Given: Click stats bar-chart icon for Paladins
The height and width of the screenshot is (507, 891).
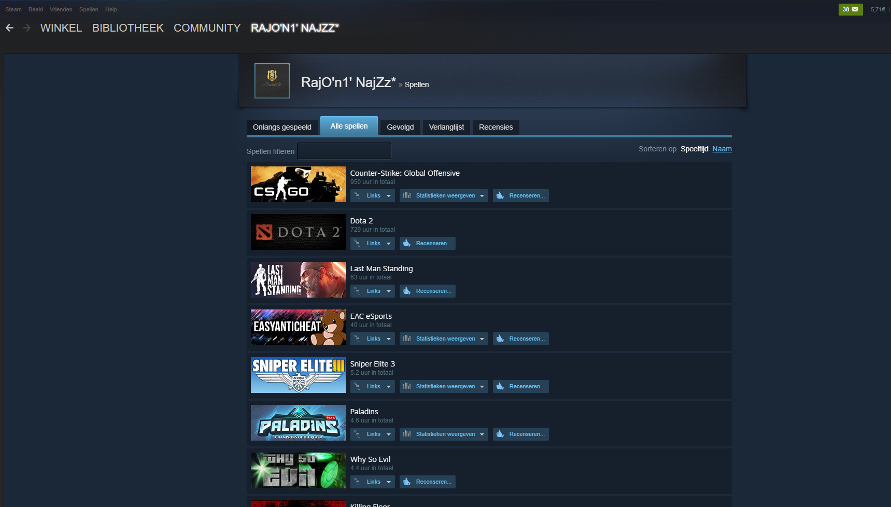Looking at the screenshot, I should point(407,434).
